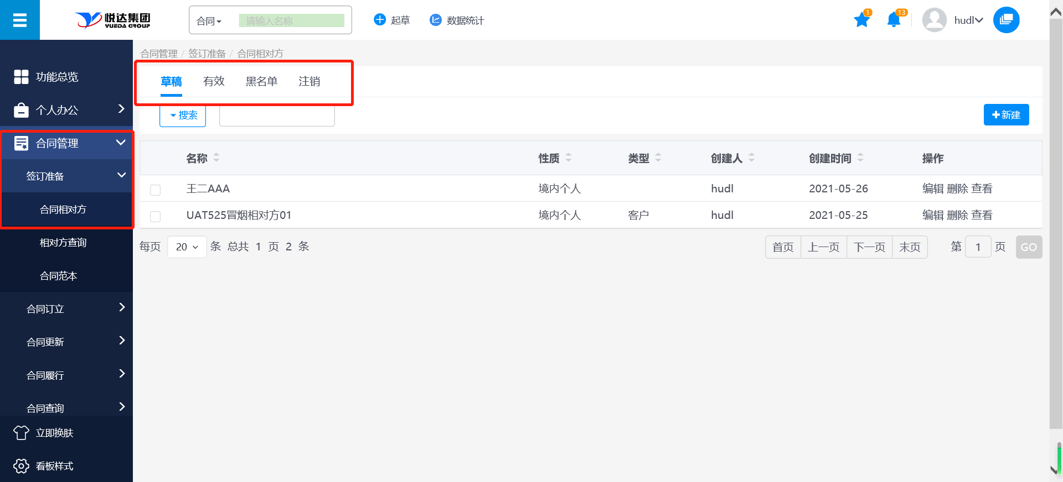Click the user avatar icon
The image size is (1063, 482).
934,20
